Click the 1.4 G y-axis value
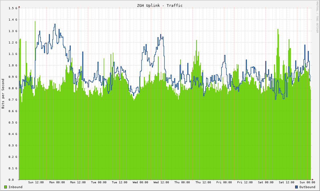Screen dimensions: 320x191 click(x=13, y=20)
